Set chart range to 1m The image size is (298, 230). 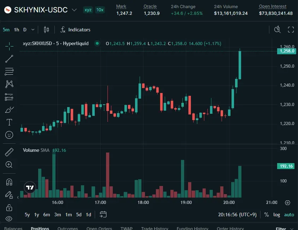pos(69,215)
